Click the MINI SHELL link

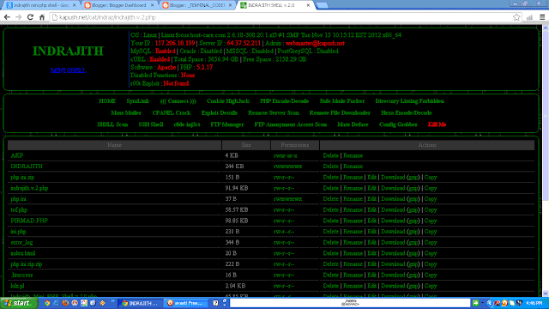click(x=69, y=70)
